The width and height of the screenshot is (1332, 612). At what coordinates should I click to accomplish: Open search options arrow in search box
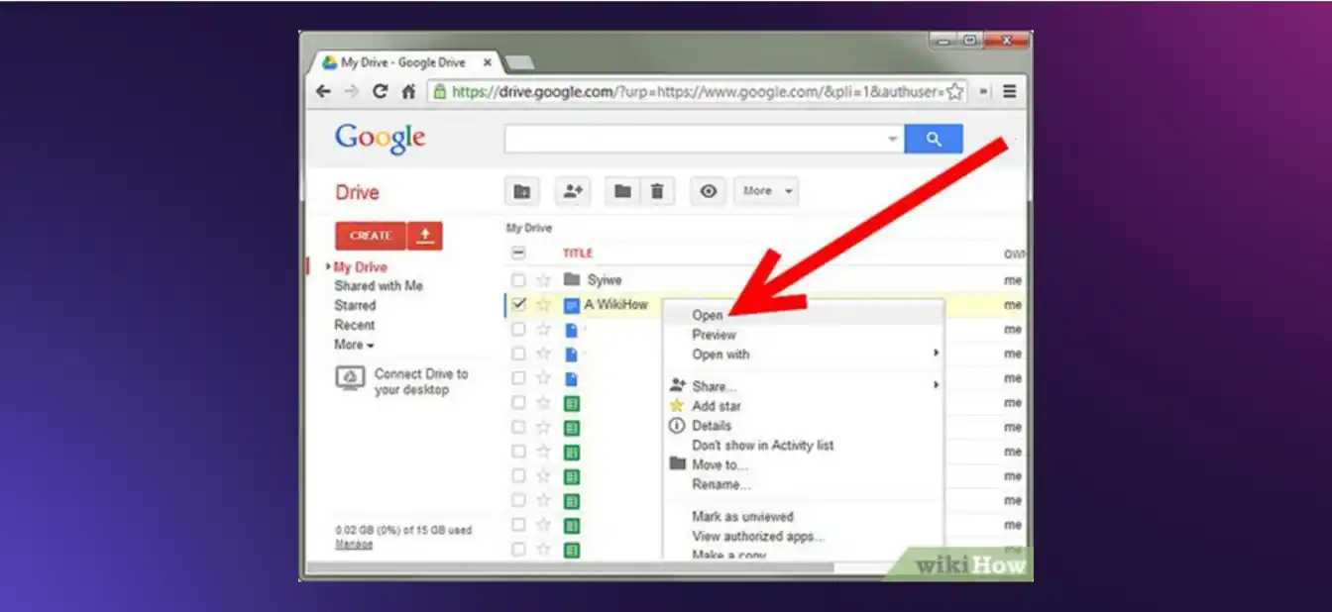[x=892, y=140]
